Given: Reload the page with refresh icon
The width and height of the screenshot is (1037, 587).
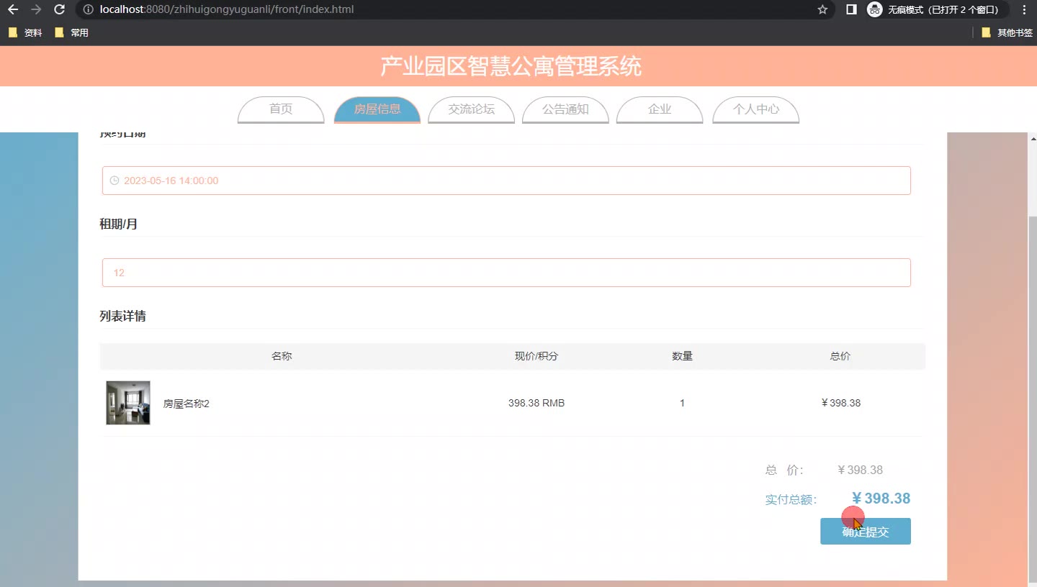Looking at the screenshot, I should (60, 10).
